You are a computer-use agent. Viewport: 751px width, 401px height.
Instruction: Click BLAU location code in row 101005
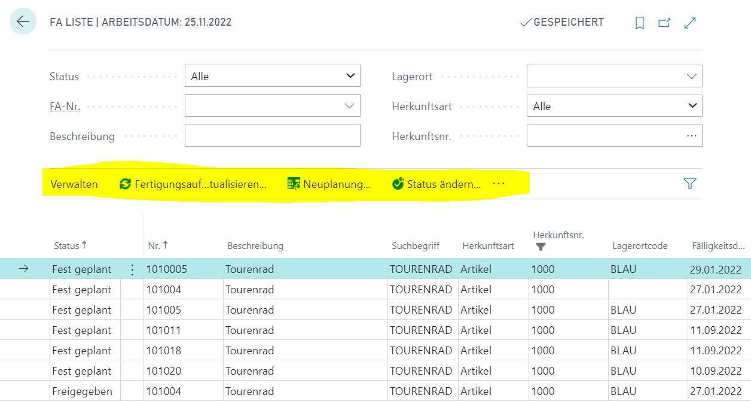click(624, 310)
